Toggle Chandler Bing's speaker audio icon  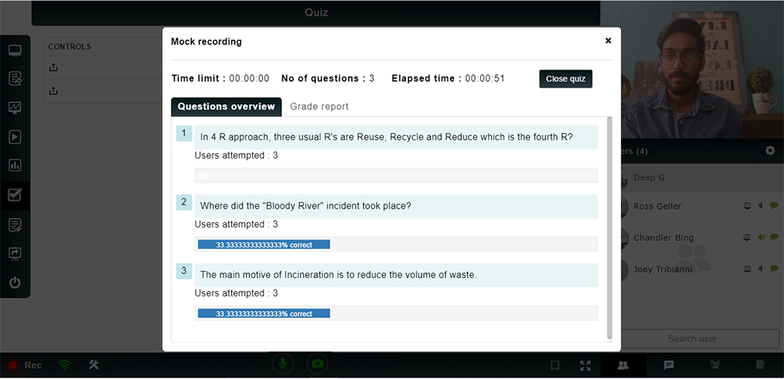coord(761,237)
